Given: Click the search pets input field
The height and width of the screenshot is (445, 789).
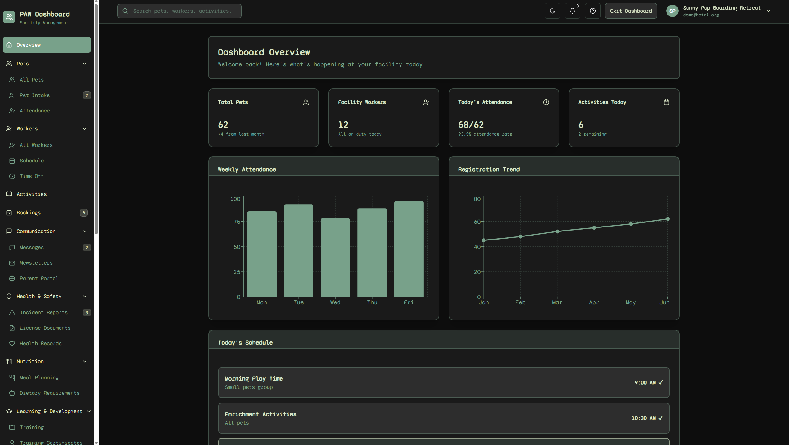Looking at the screenshot, I should point(179,11).
